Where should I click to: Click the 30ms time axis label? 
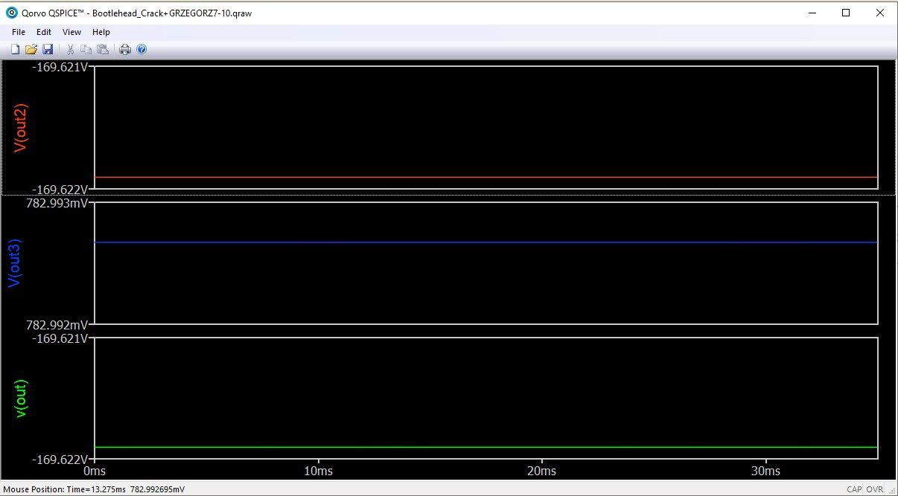(765, 471)
